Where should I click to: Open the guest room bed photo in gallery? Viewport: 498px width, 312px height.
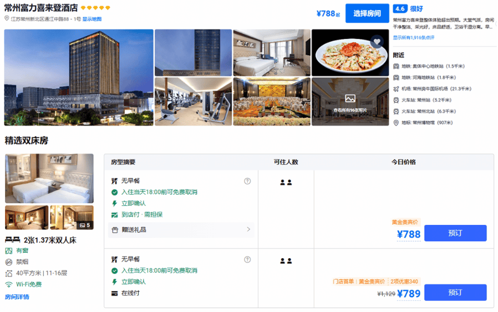pos(272,53)
